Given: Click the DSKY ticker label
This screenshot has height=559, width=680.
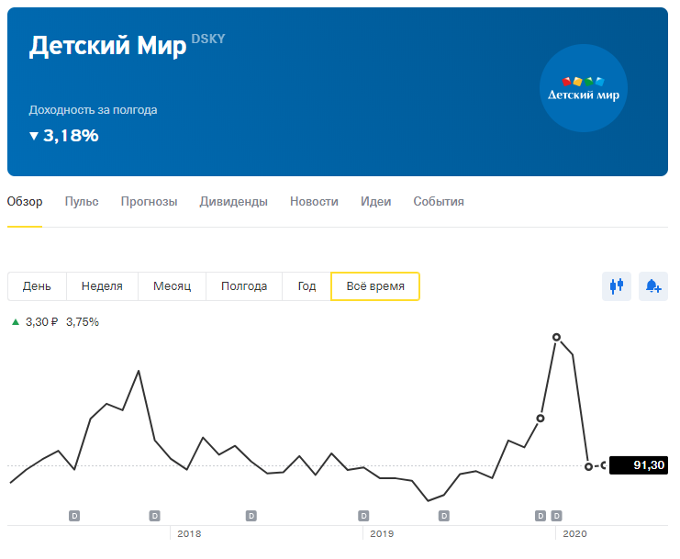Looking at the screenshot, I should pos(208,39).
